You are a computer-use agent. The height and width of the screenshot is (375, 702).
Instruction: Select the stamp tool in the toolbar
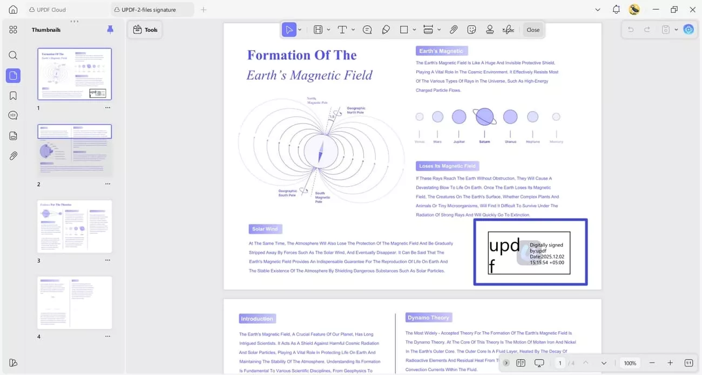(x=490, y=30)
